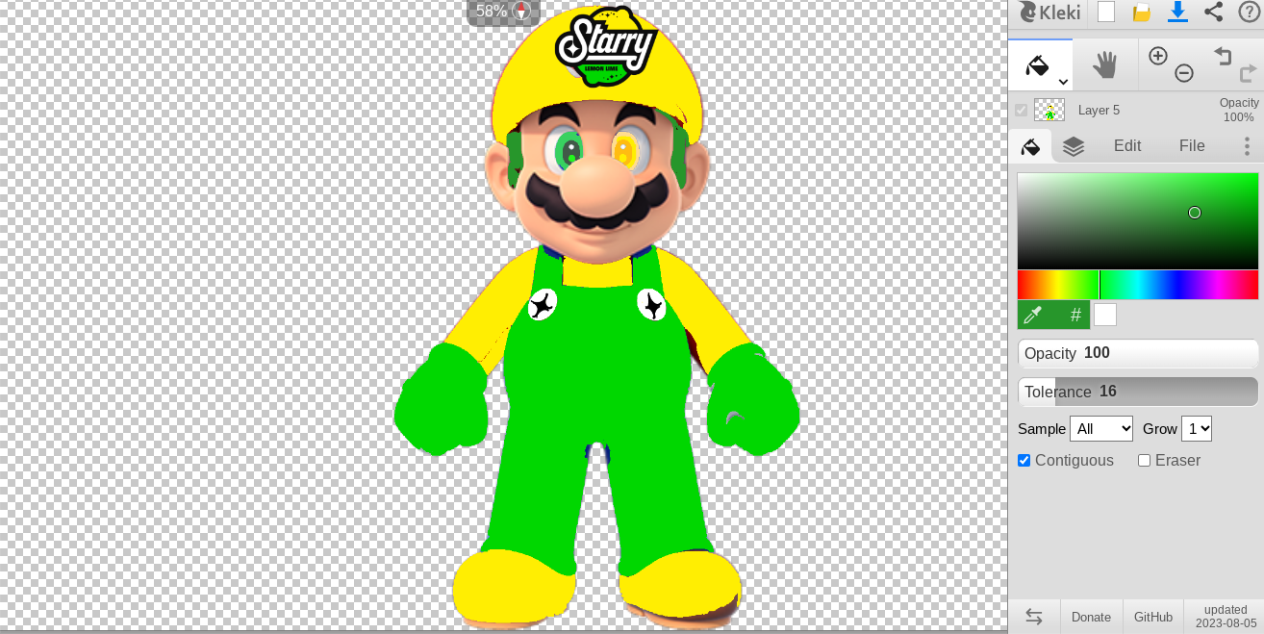Viewport: 1264px width, 634px height.
Task: Click the Layer 5 thumbnail
Action: (x=1049, y=110)
